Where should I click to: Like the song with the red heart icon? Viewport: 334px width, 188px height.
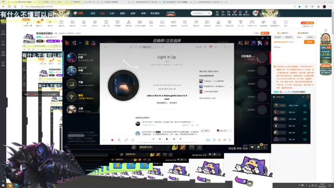point(112,140)
